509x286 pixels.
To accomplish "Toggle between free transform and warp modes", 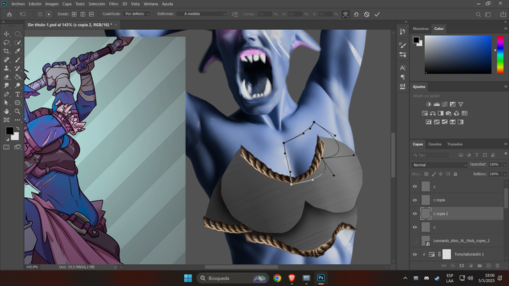I will click(345, 15).
